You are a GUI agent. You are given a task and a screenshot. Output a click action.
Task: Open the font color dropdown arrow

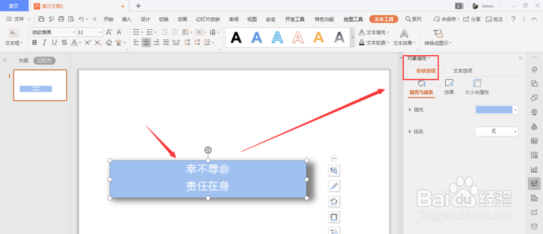click(x=80, y=43)
